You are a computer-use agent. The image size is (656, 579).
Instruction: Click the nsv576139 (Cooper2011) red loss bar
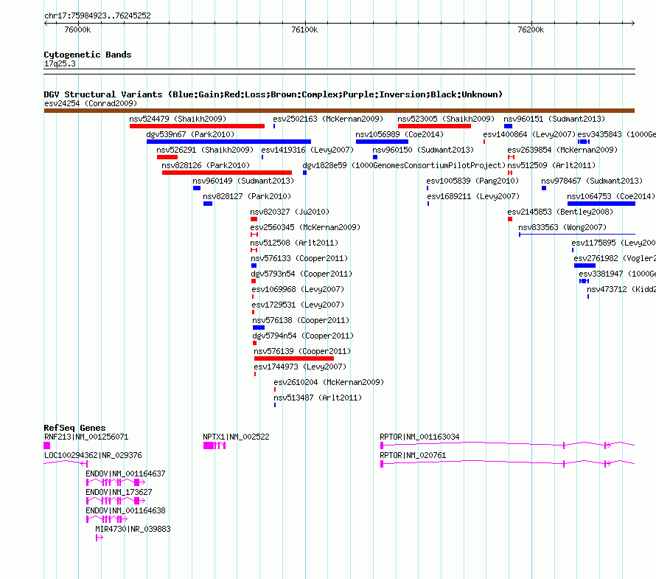click(x=294, y=358)
